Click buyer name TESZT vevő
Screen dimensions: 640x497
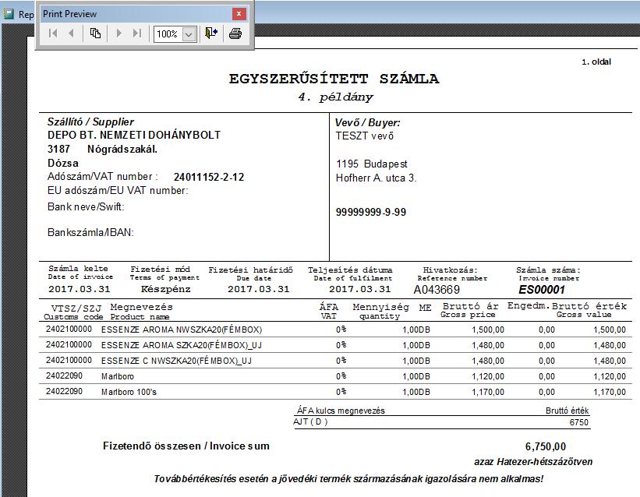coord(365,136)
